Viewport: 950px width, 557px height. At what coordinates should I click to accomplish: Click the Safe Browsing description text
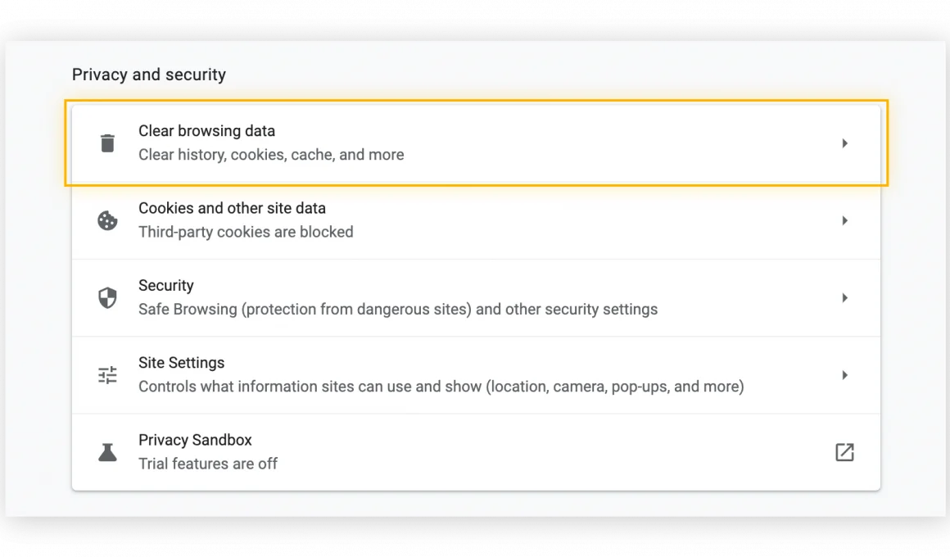pyautogui.click(x=398, y=310)
